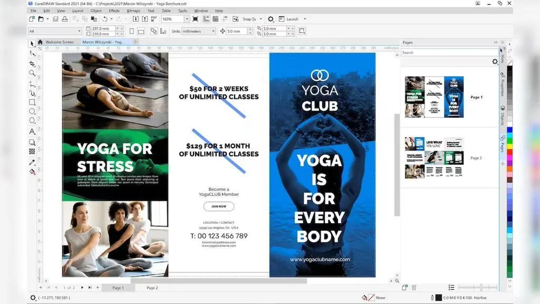Switch to Welcome Screen tab
Image resolution: width=540 pixels, height=304 pixels.
click(x=60, y=42)
